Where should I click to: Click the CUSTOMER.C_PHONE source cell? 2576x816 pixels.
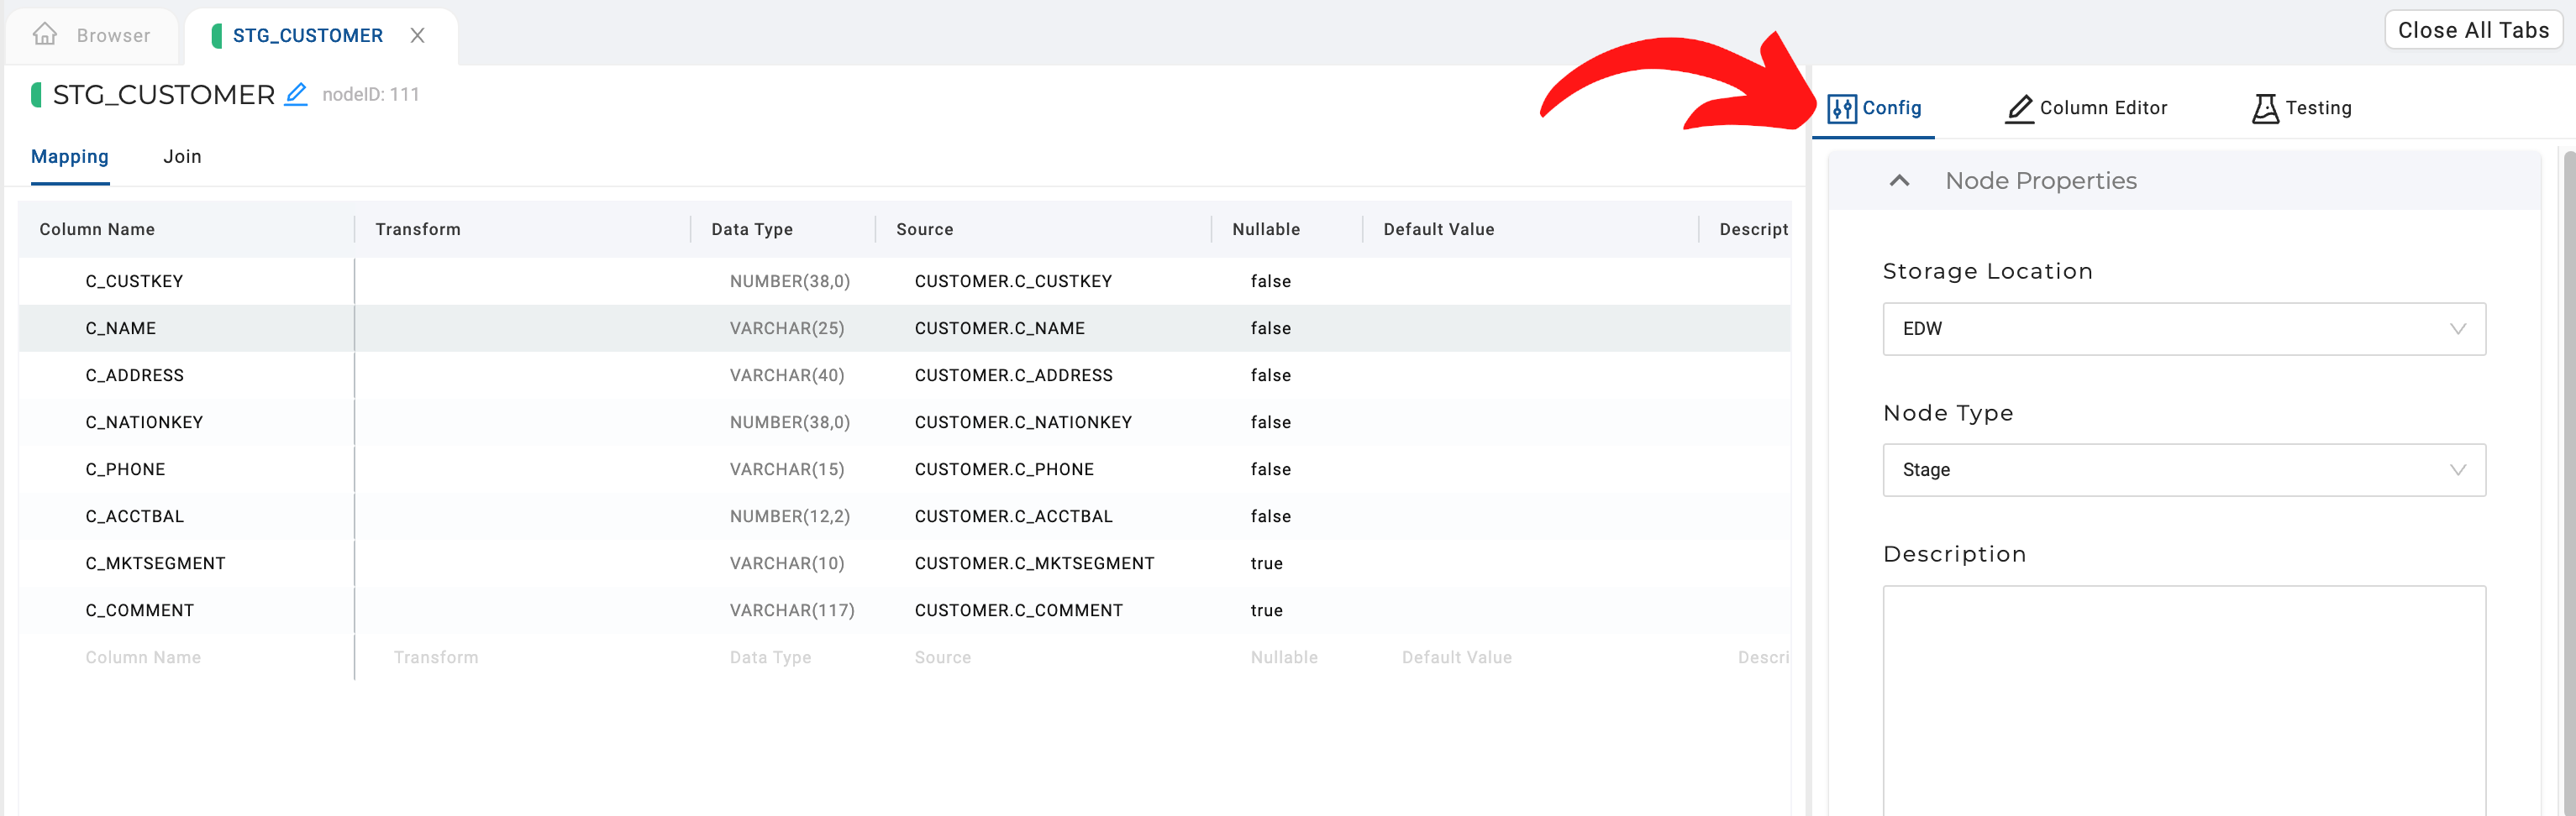[x=1004, y=469]
